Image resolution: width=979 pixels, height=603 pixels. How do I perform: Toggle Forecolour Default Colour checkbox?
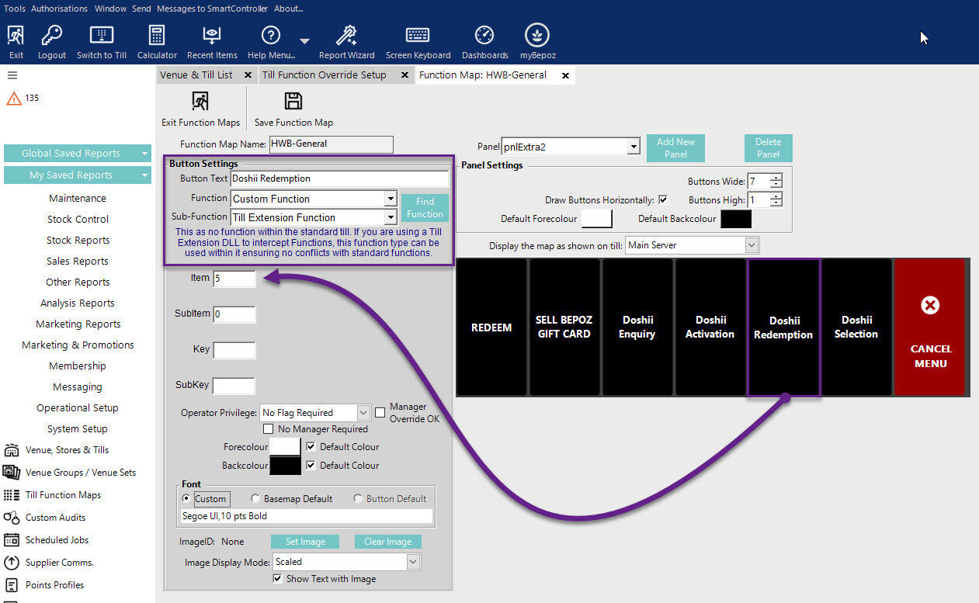pos(311,447)
